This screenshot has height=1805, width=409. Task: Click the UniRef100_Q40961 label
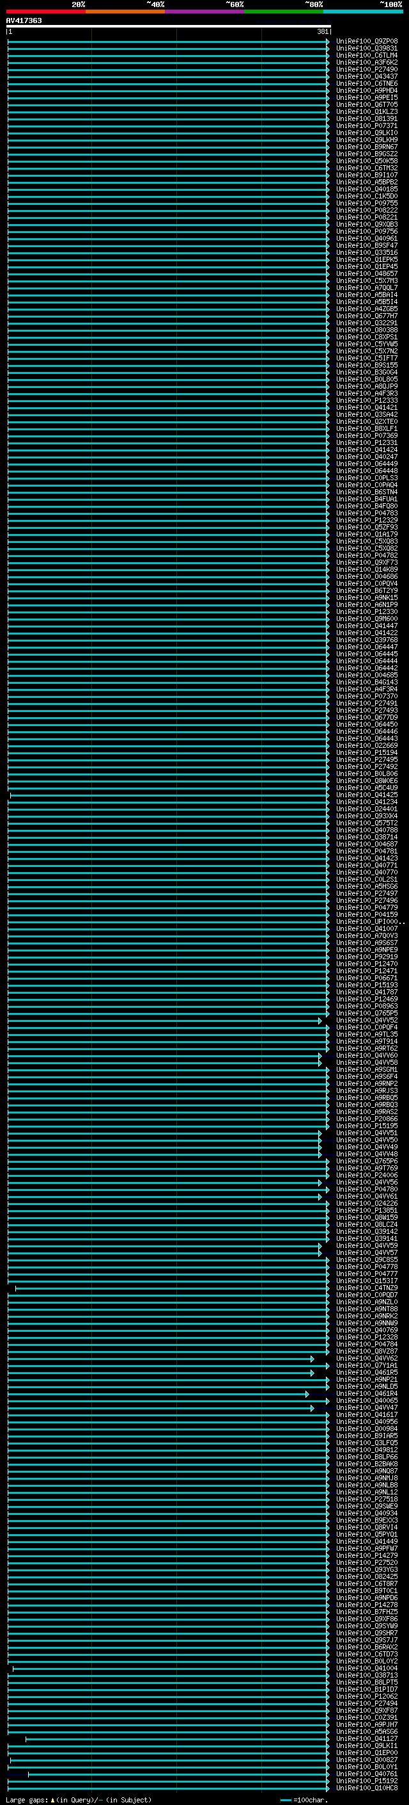[x=366, y=238]
